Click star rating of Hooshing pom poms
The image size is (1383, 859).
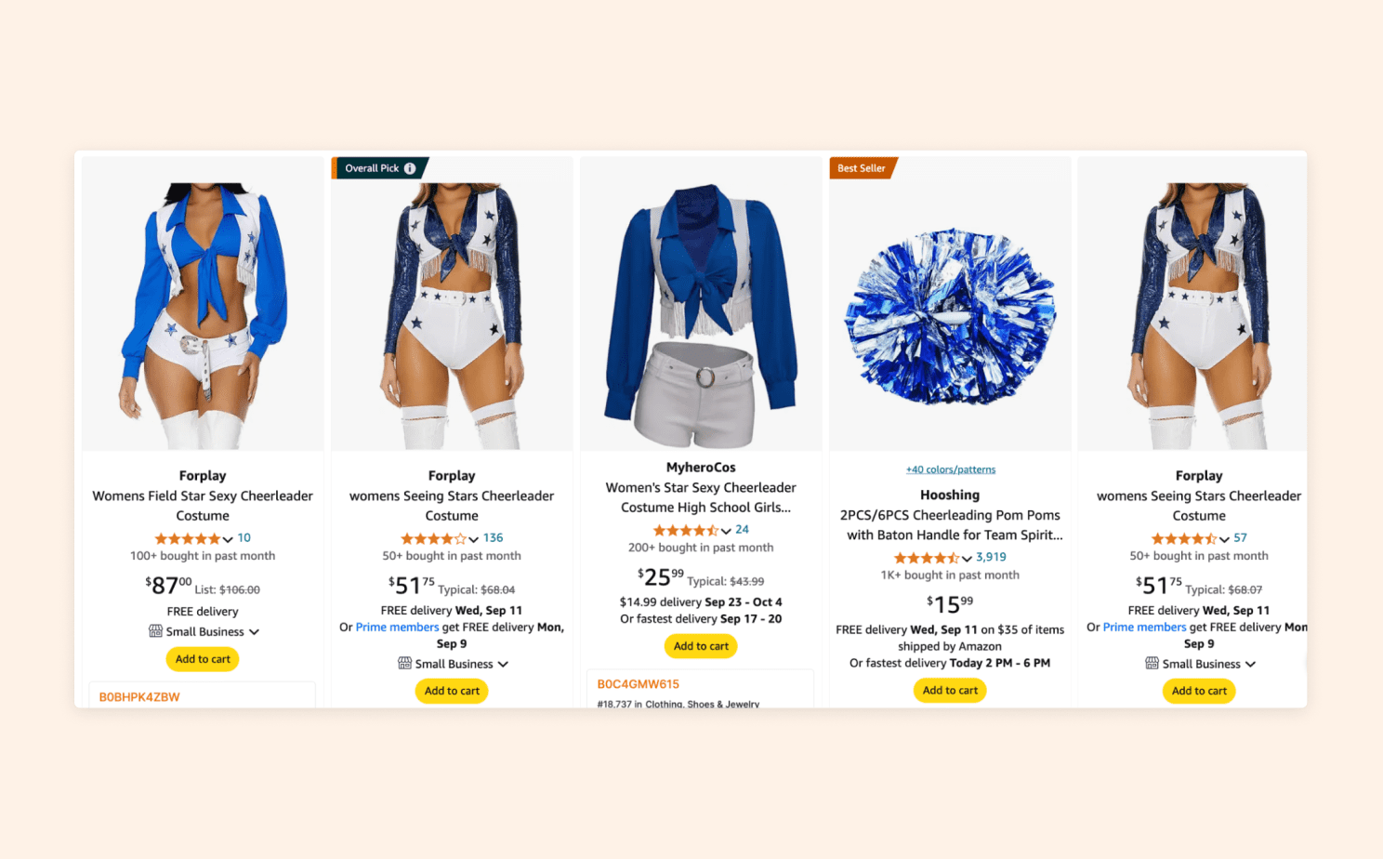[927, 558]
